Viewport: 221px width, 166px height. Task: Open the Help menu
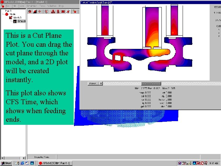point(61,6)
